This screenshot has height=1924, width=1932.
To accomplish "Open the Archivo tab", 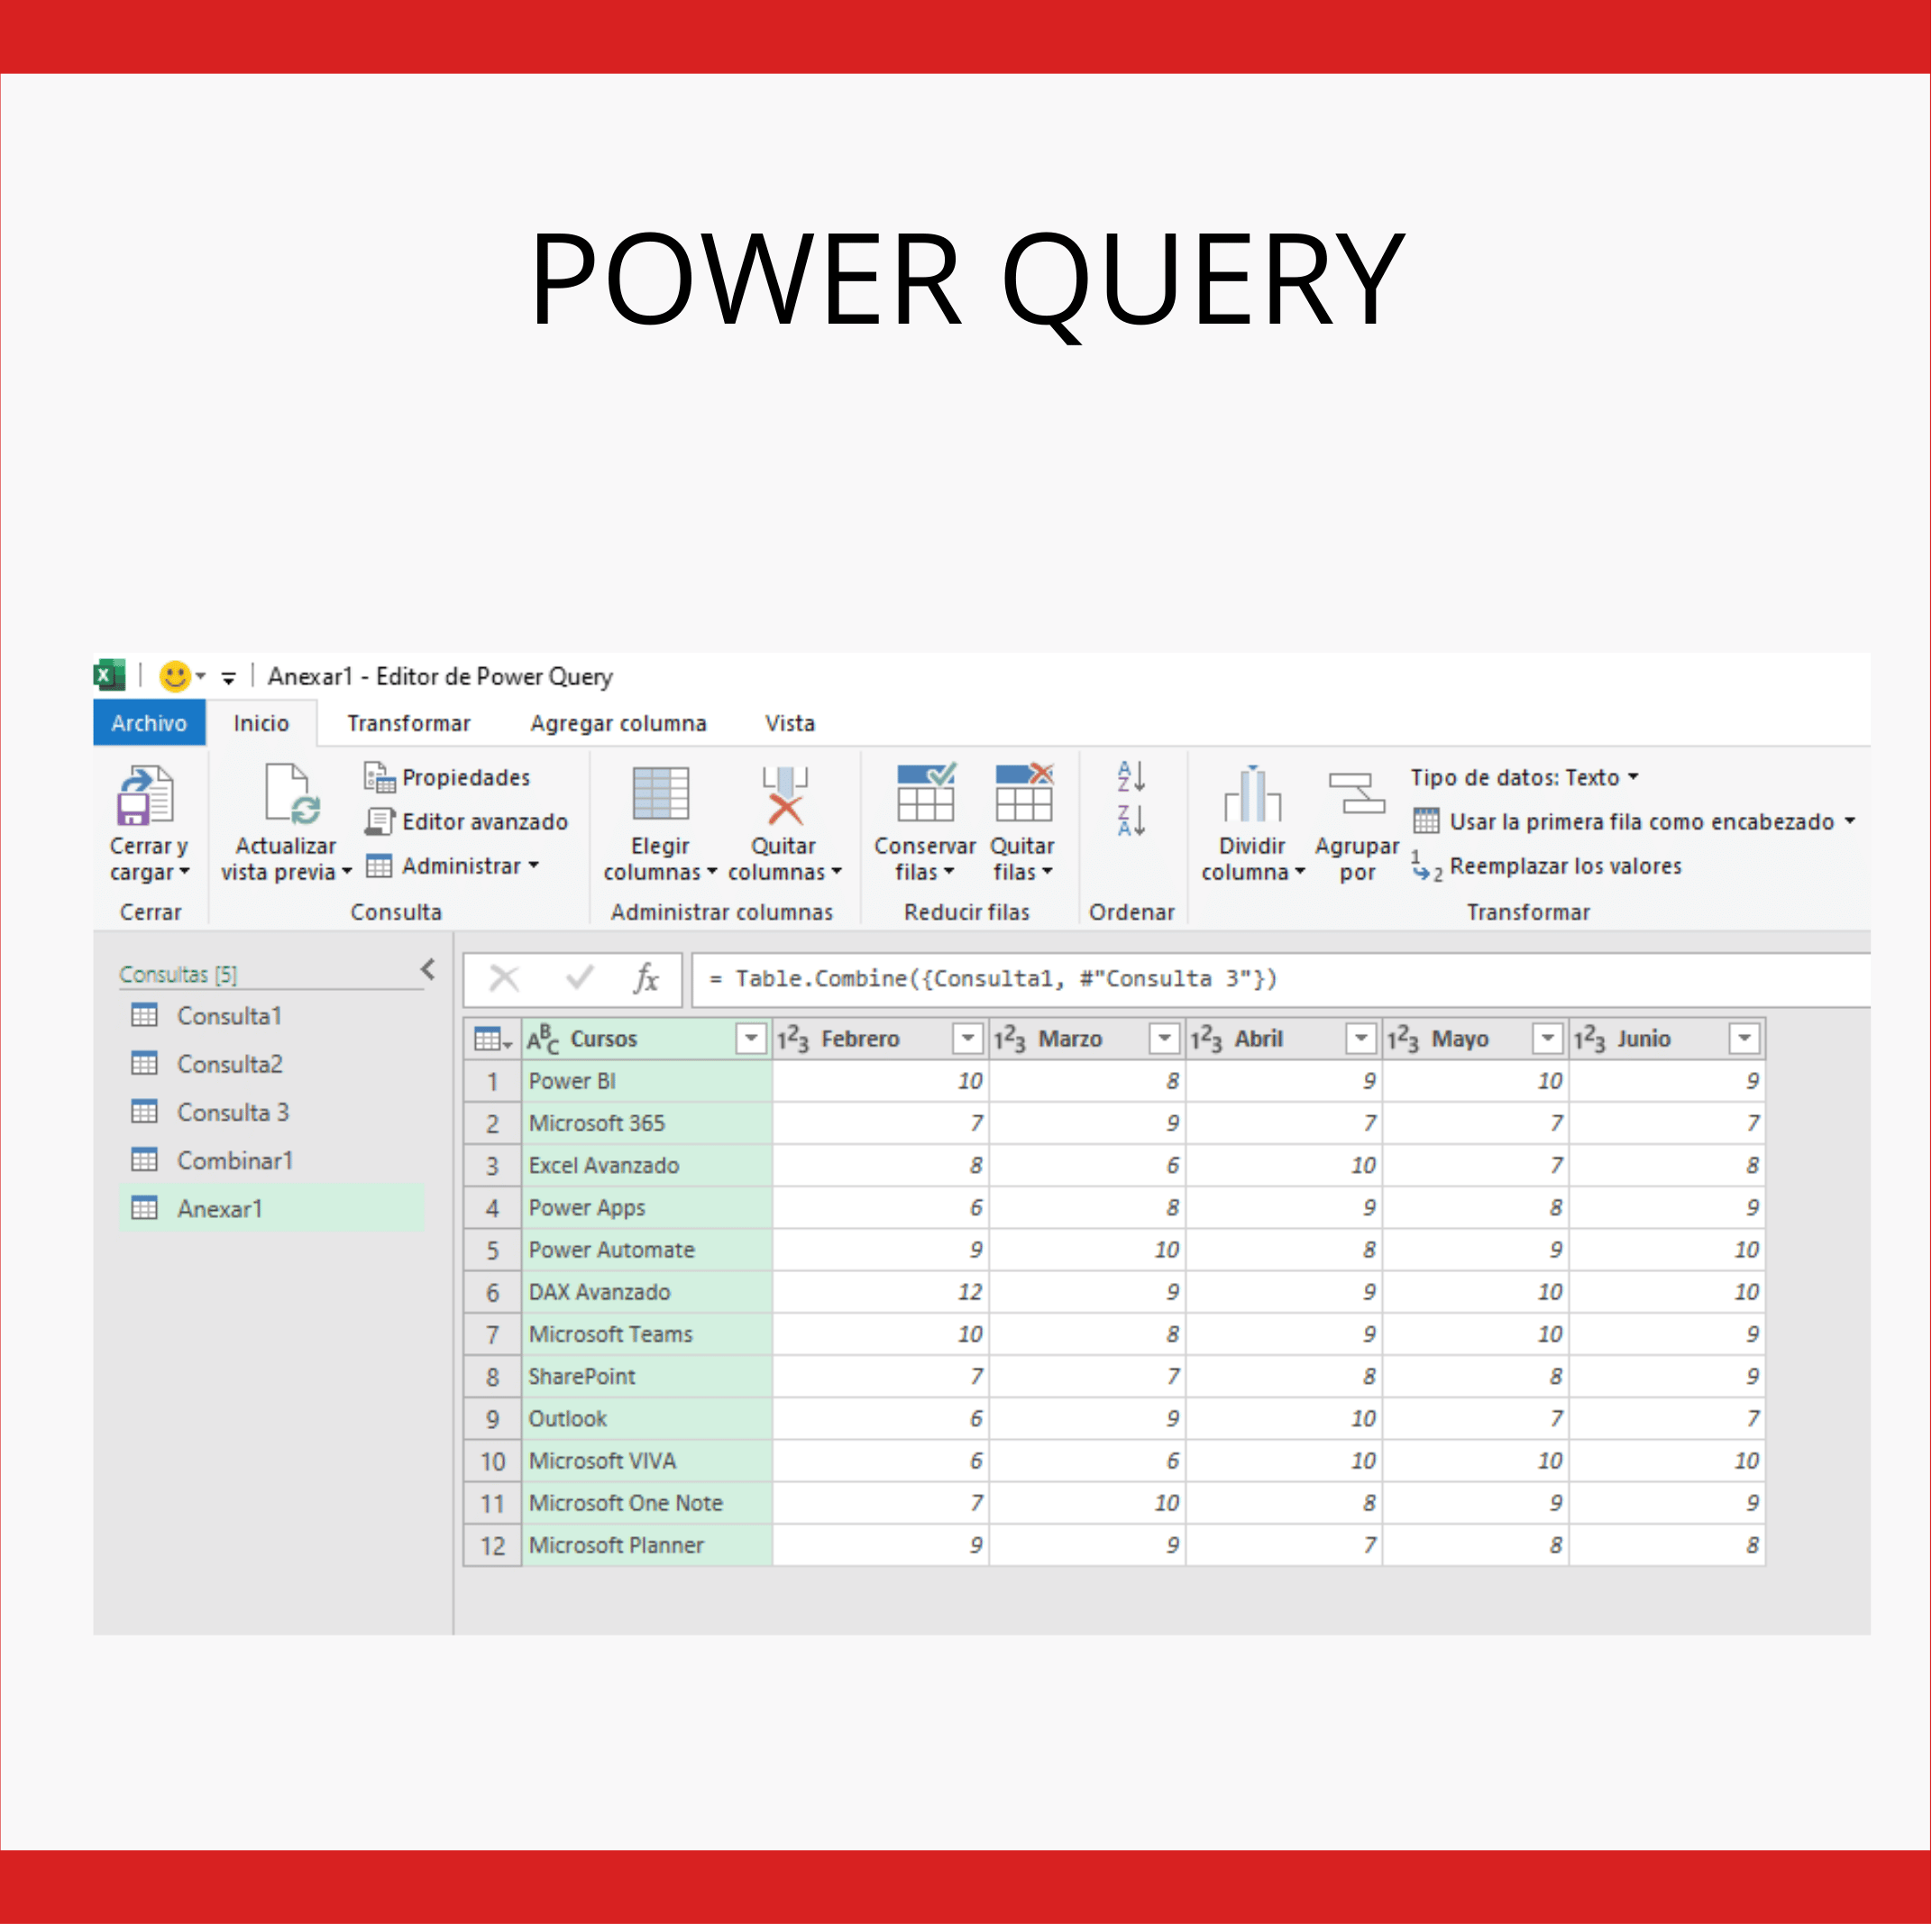I will click(x=149, y=723).
